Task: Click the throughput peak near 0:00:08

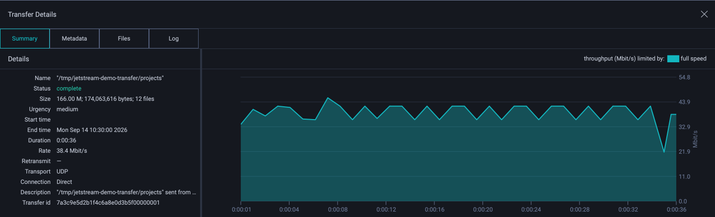Action: [x=327, y=98]
